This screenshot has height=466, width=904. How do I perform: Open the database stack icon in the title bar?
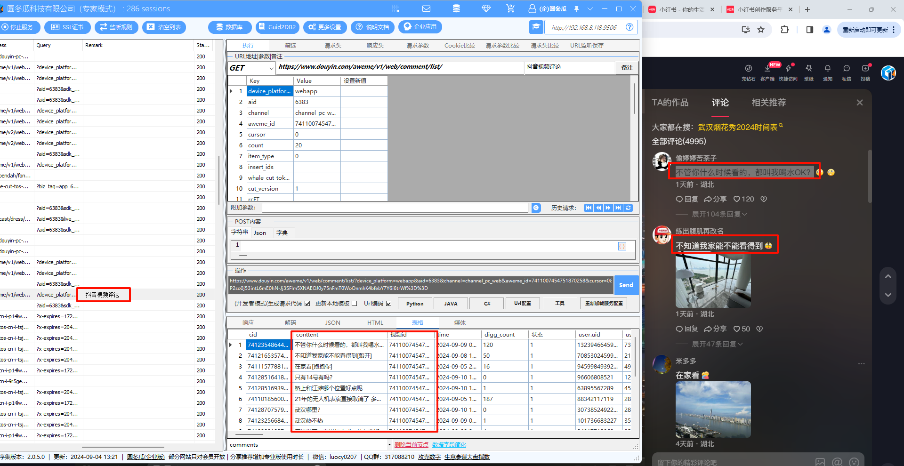pos(456,8)
